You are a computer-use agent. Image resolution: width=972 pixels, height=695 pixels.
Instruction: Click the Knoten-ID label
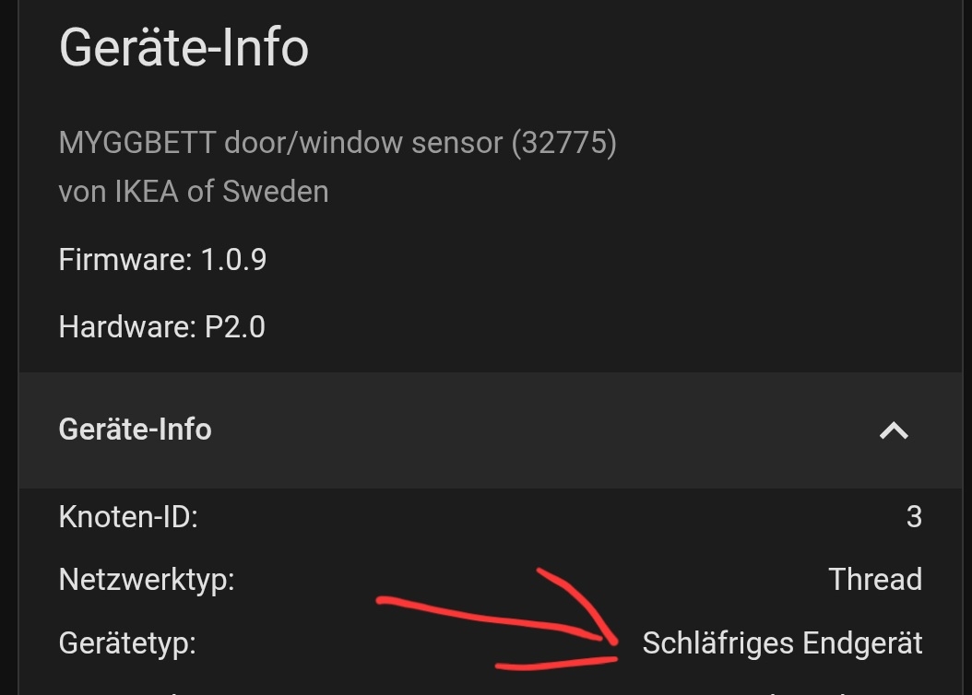tap(128, 517)
